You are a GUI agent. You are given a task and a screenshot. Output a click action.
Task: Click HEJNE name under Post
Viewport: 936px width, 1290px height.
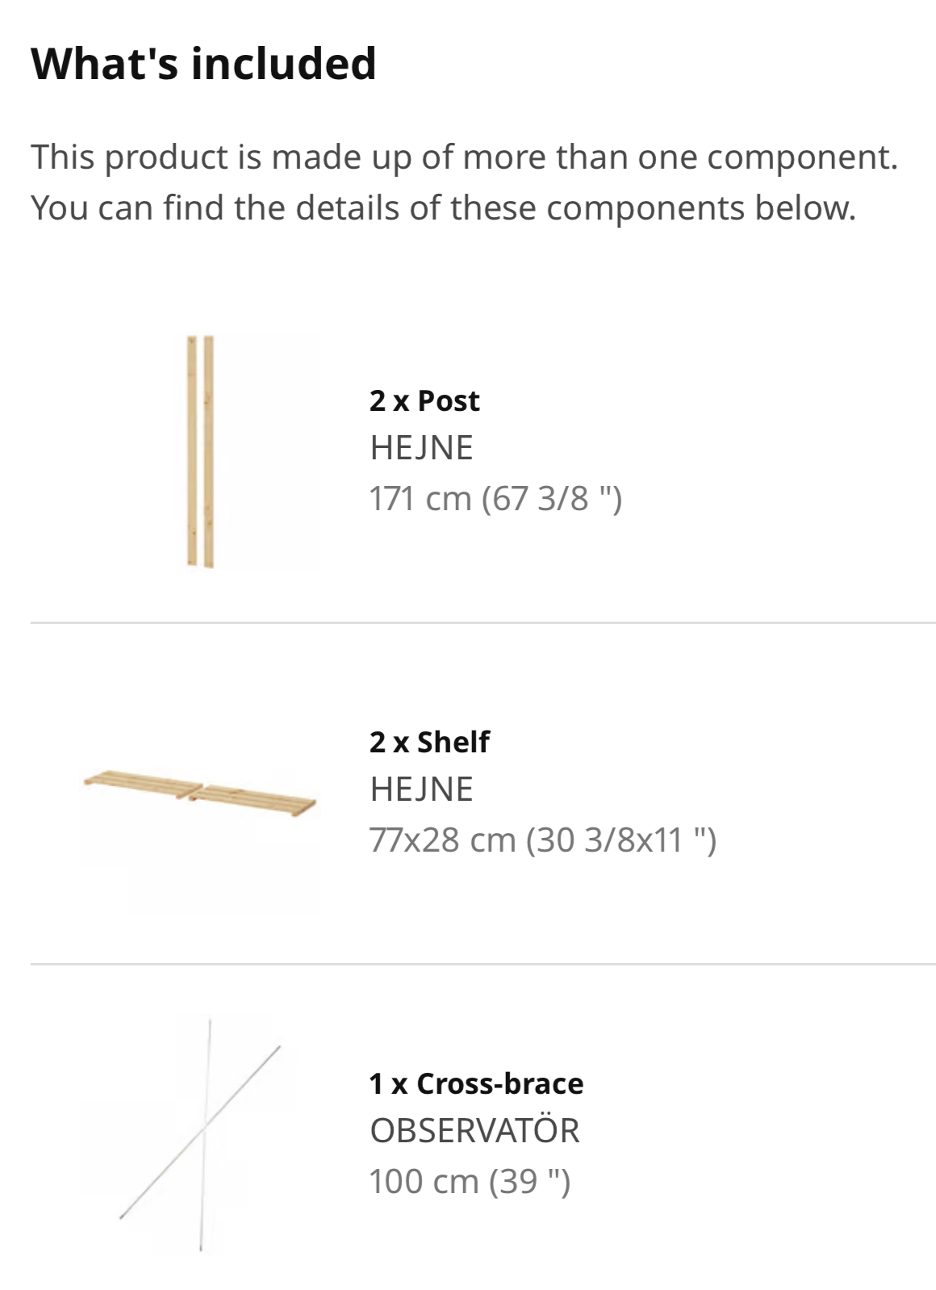tap(421, 448)
